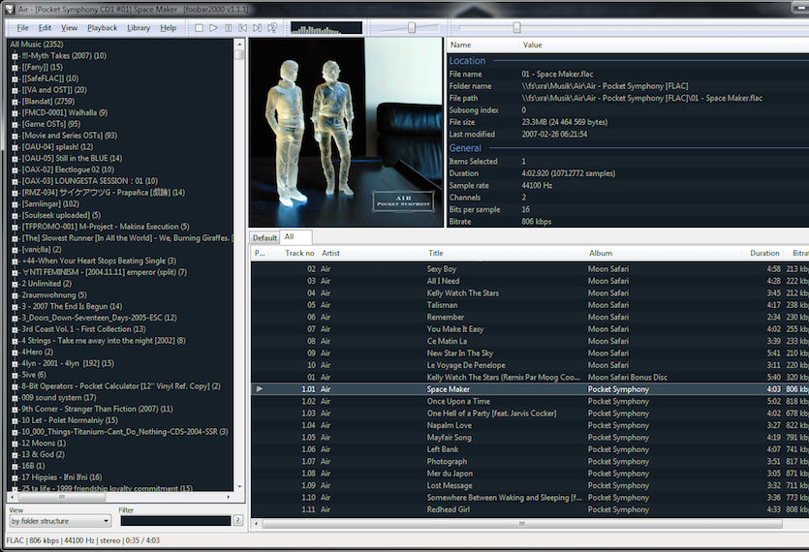Select the Kelly Watch The Stars track 04
The height and width of the screenshot is (552, 809).
(529, 293)
